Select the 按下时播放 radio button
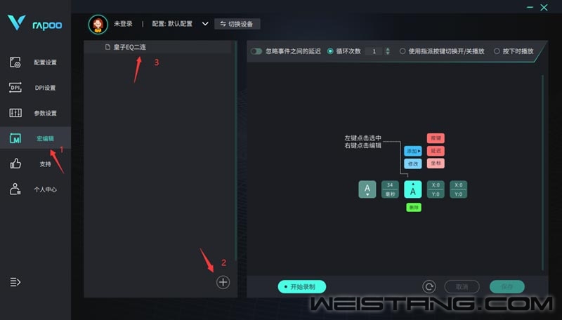The height and width of the screenshot is (320, 562). (x=497, y=51)
